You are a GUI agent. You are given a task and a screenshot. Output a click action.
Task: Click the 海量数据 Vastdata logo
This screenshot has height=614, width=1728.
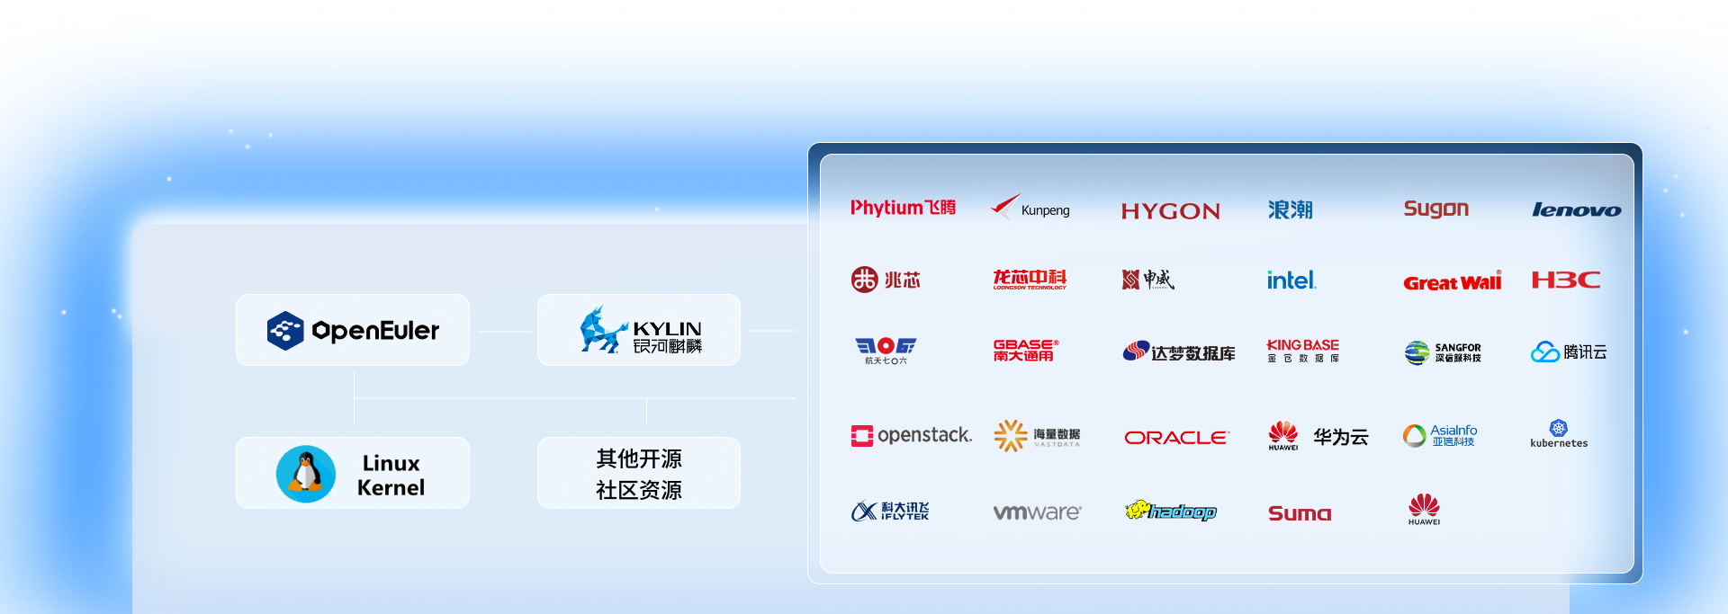1037,436
